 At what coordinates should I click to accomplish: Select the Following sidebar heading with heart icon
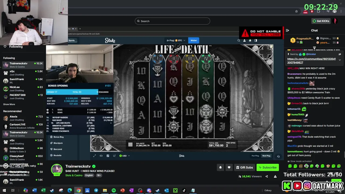pos(13,47)
